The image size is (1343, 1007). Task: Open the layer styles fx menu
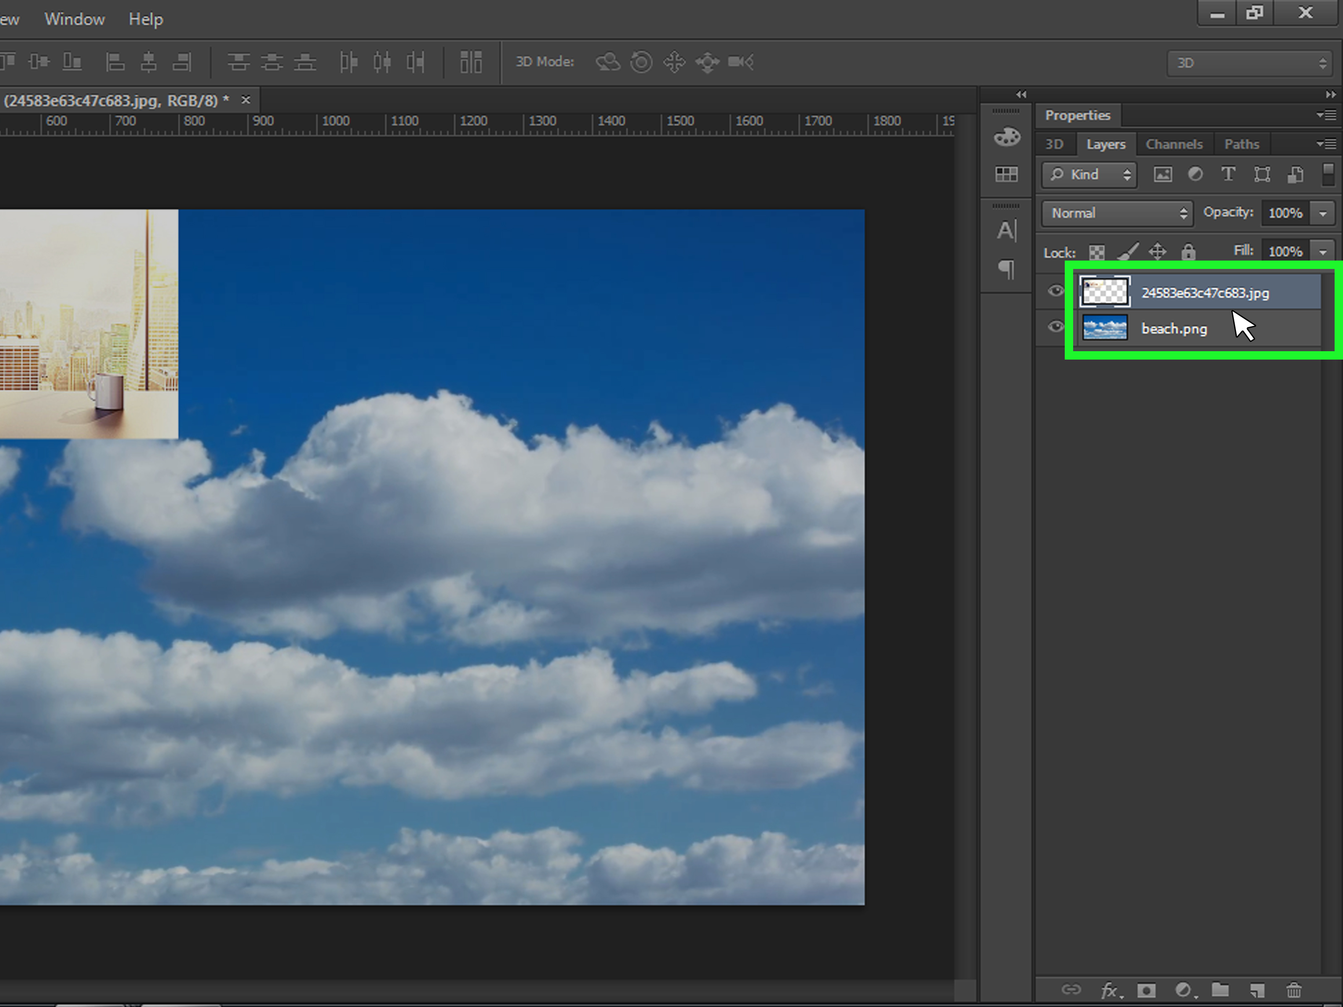point(1110,989)
